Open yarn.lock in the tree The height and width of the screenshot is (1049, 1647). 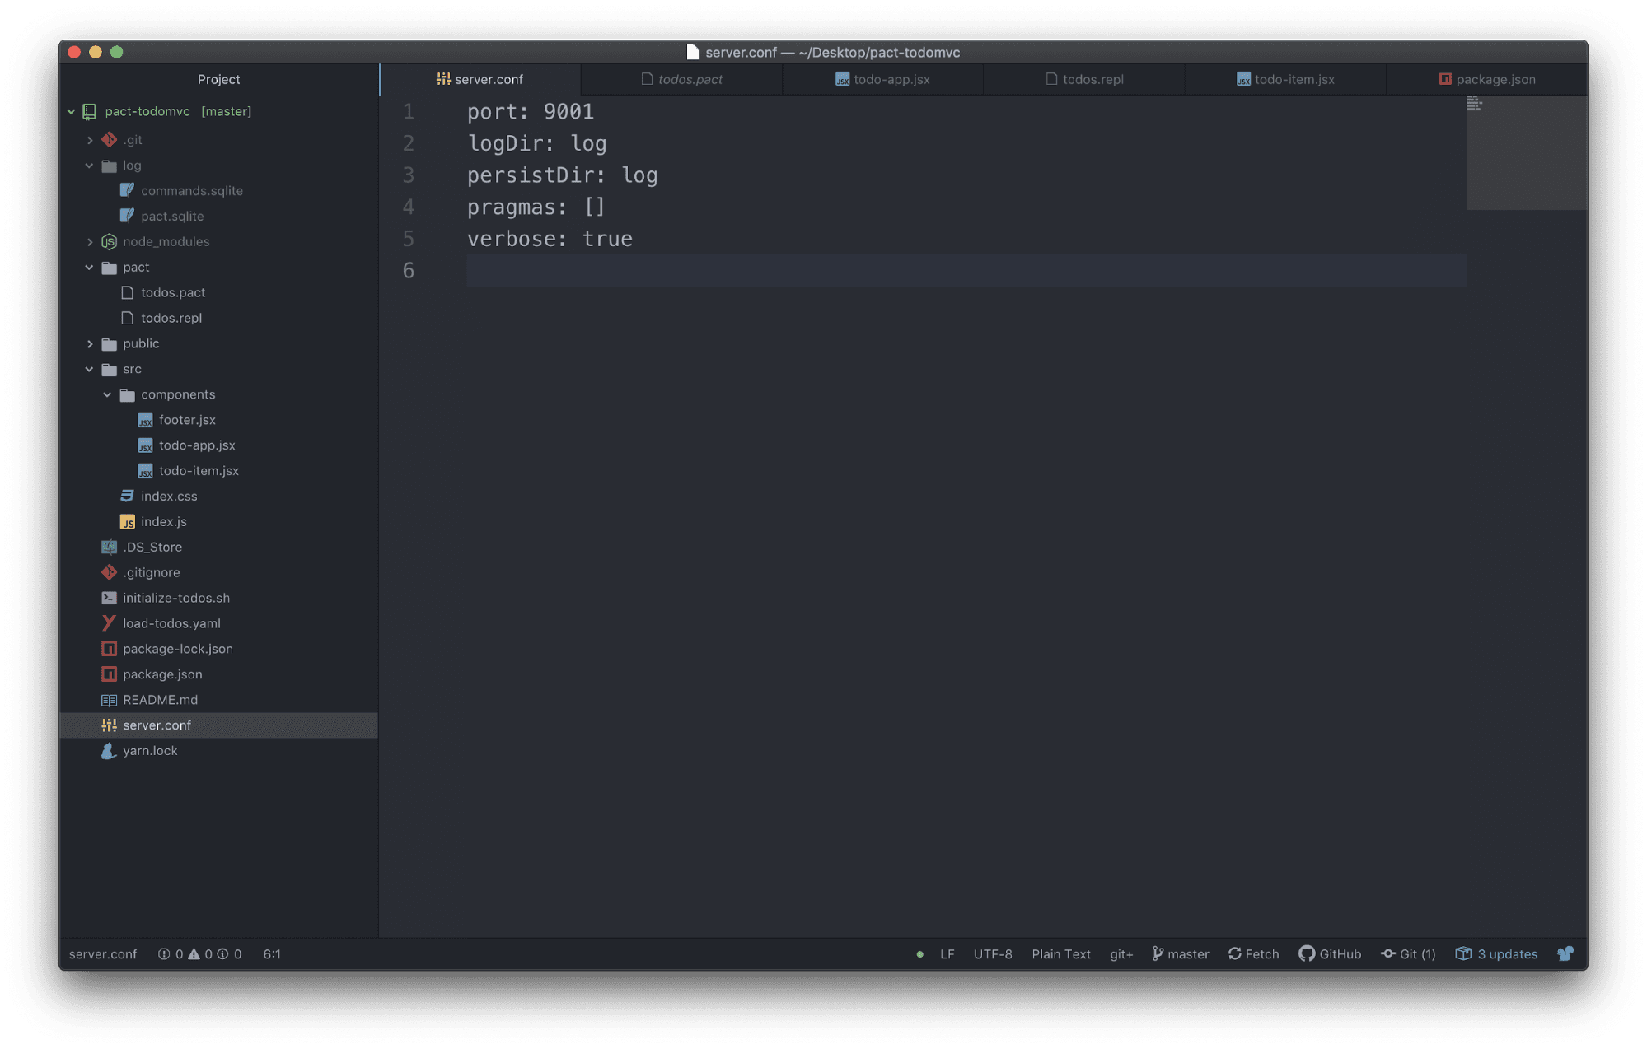pos(150,751)
